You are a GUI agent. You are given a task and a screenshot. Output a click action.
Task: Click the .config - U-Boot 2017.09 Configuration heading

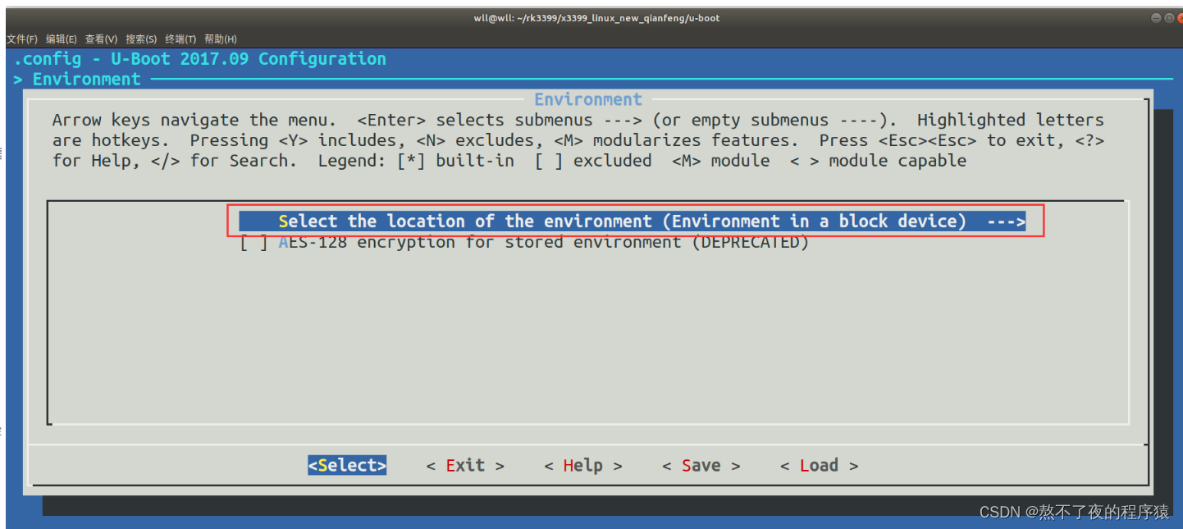click(200, 59)
